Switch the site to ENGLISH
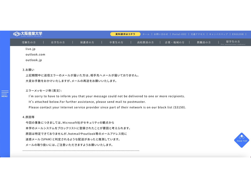Image resolution: width=251 pixels, height=188 pixels. coord(237,34)
